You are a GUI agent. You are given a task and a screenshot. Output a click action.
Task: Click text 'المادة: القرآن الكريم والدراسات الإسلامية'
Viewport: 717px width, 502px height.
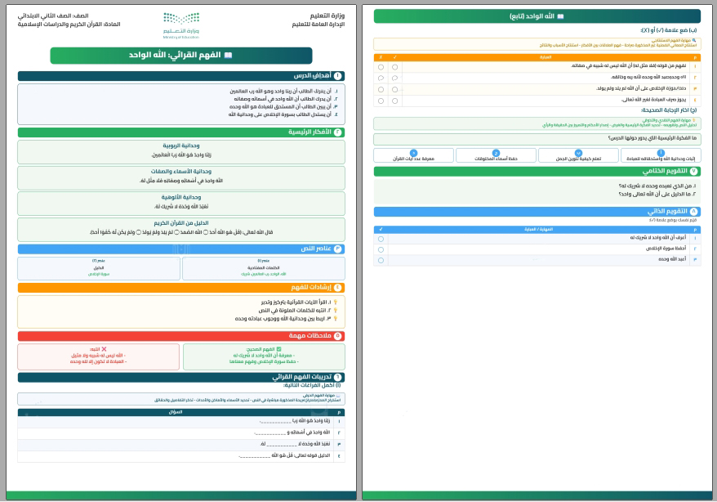pyautogui.click(x=69, y=25)
